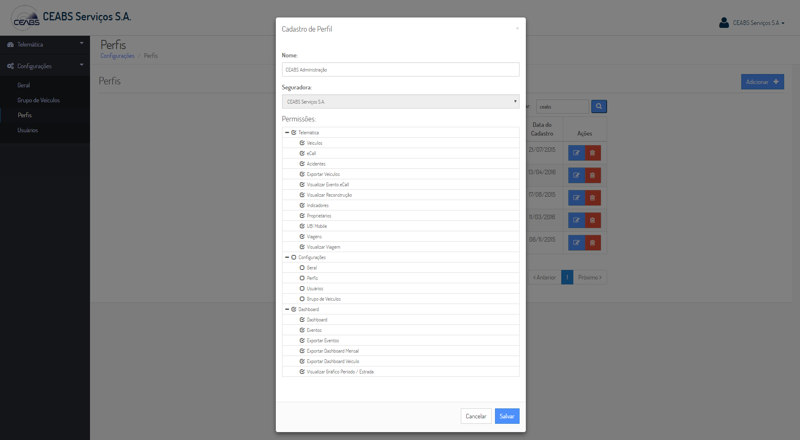Uncheck the Veículos permission
This screenshot has height=440, width=800.
[302, 143]
